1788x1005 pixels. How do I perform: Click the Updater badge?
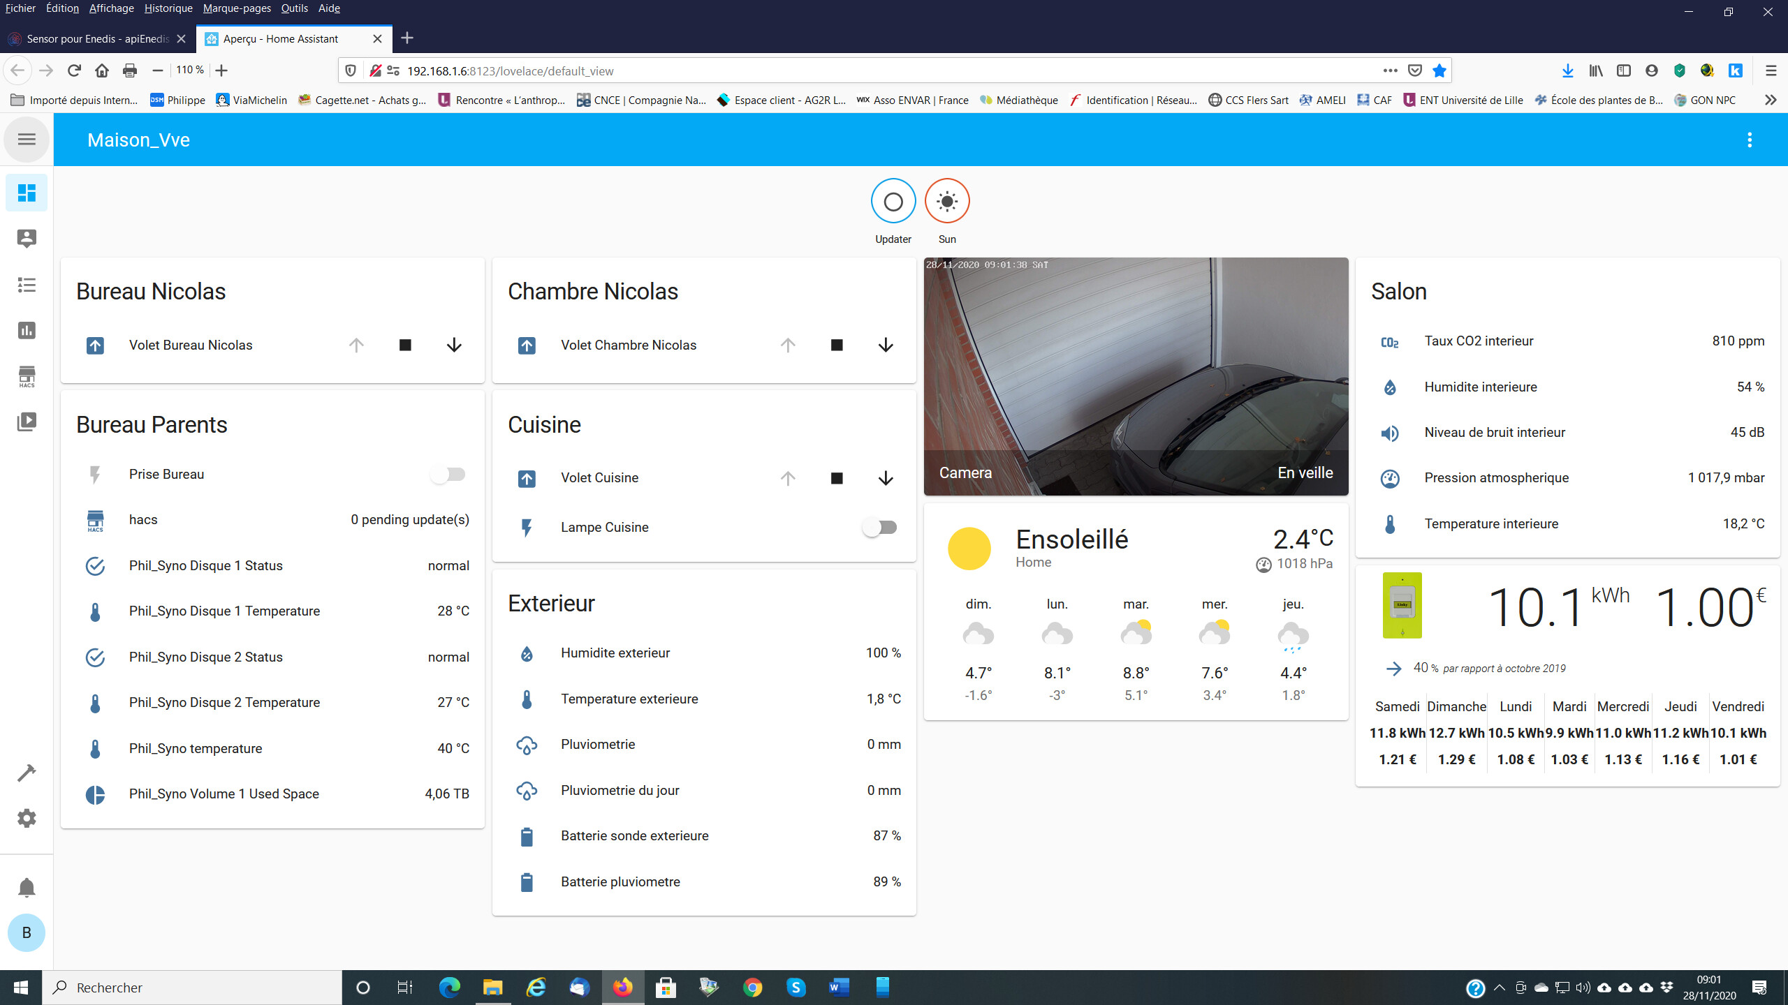893,202
